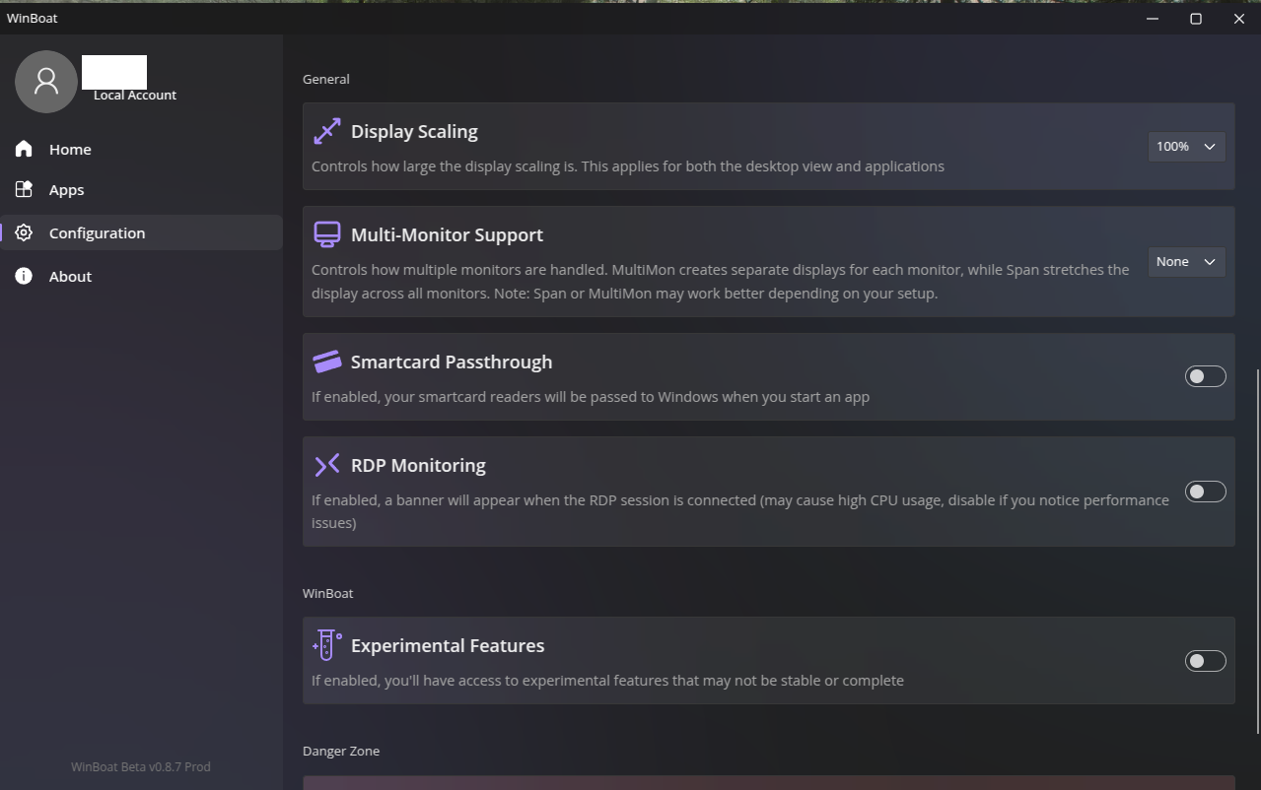Viewport: 1261px width, 790px height.
Task: Click the About info icon
Action: 24,276
